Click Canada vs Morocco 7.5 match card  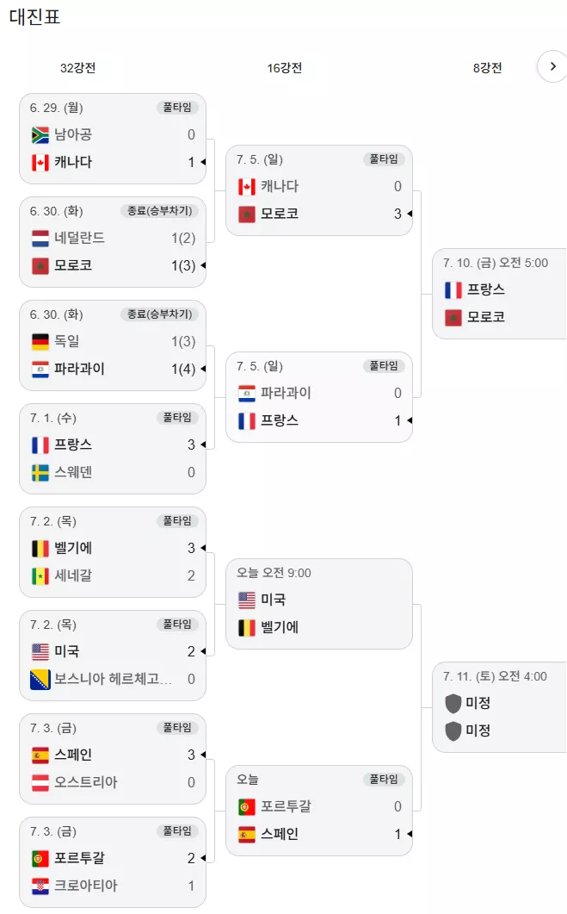pos(319,190)
